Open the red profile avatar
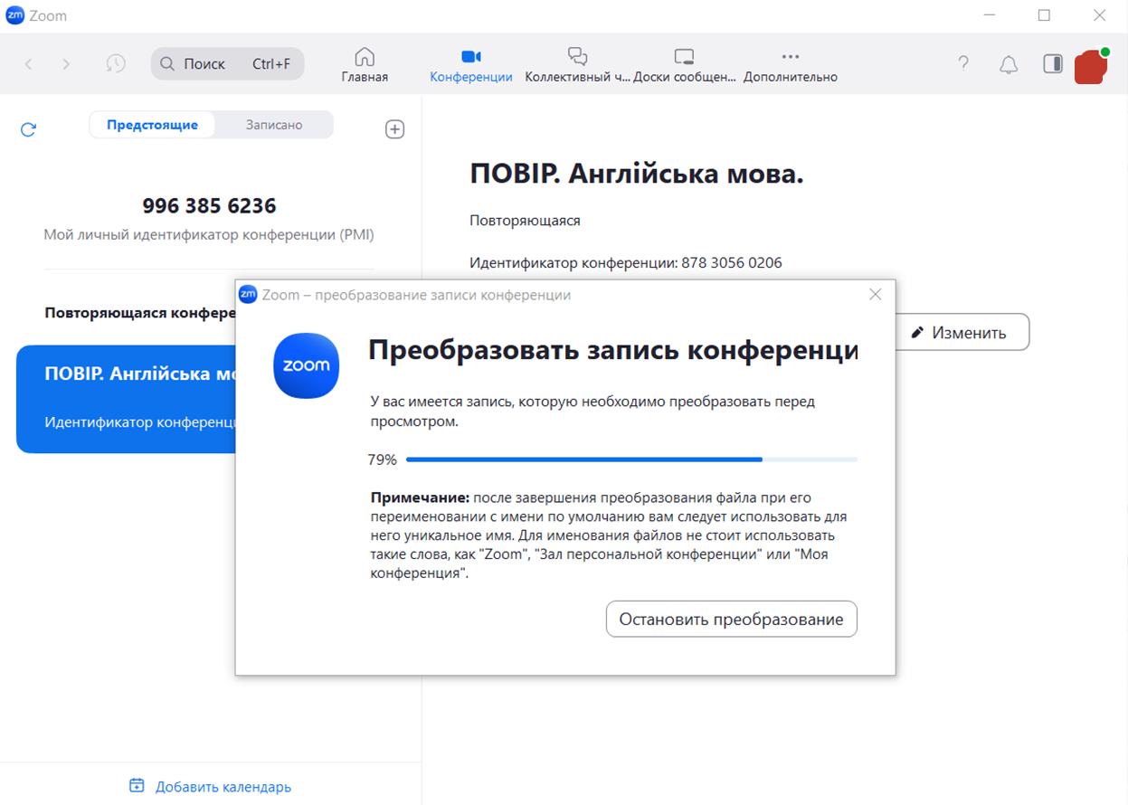This screenshot has width=1128, height=805. (x=1091, y=67)
